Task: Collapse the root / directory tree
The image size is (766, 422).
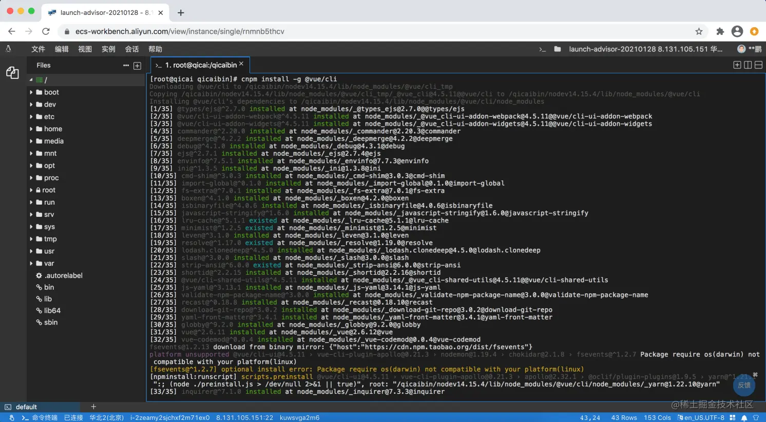Action: click(x=31, y=80)
